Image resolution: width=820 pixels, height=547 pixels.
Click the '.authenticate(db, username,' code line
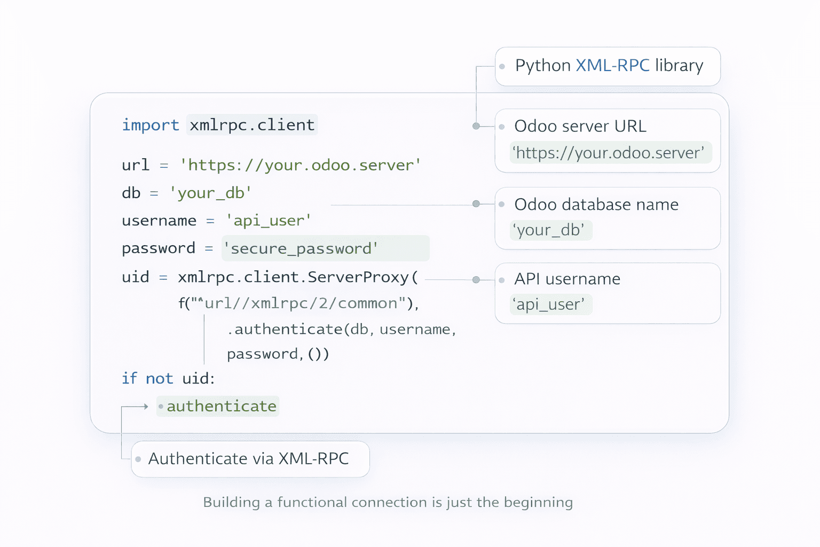342,329
